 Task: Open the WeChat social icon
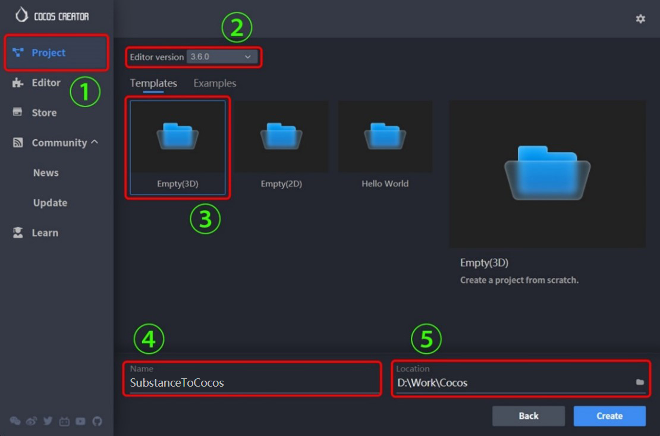coord(15,421)
